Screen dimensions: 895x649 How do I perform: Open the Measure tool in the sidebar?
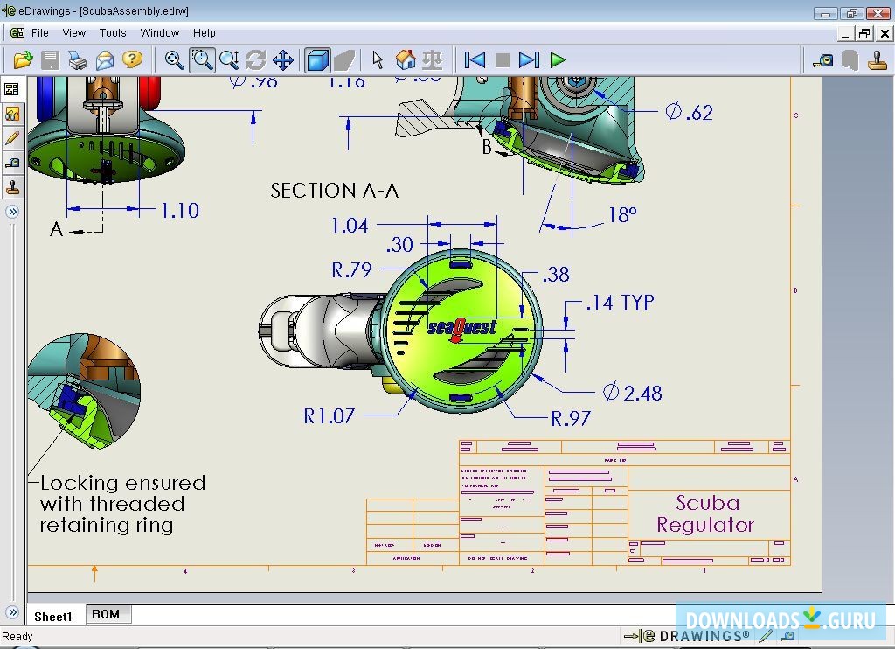point(12,162)
